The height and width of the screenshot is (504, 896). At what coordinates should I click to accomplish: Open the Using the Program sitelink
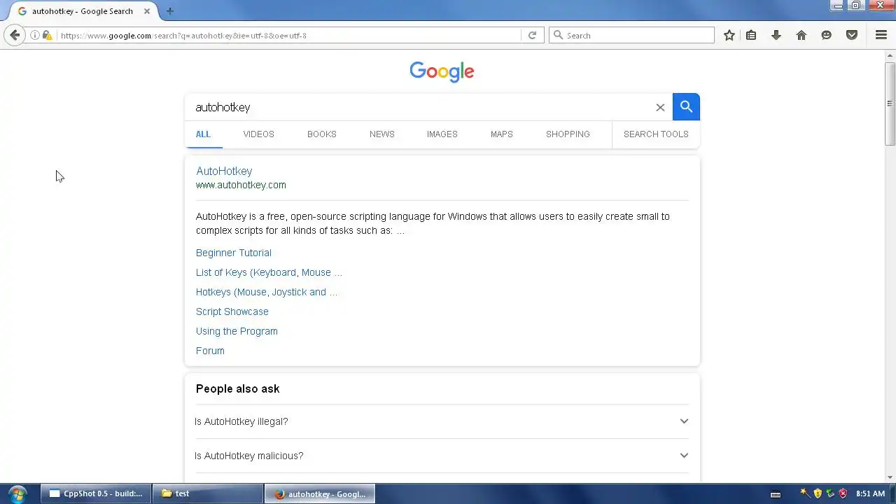click(237, 331)
